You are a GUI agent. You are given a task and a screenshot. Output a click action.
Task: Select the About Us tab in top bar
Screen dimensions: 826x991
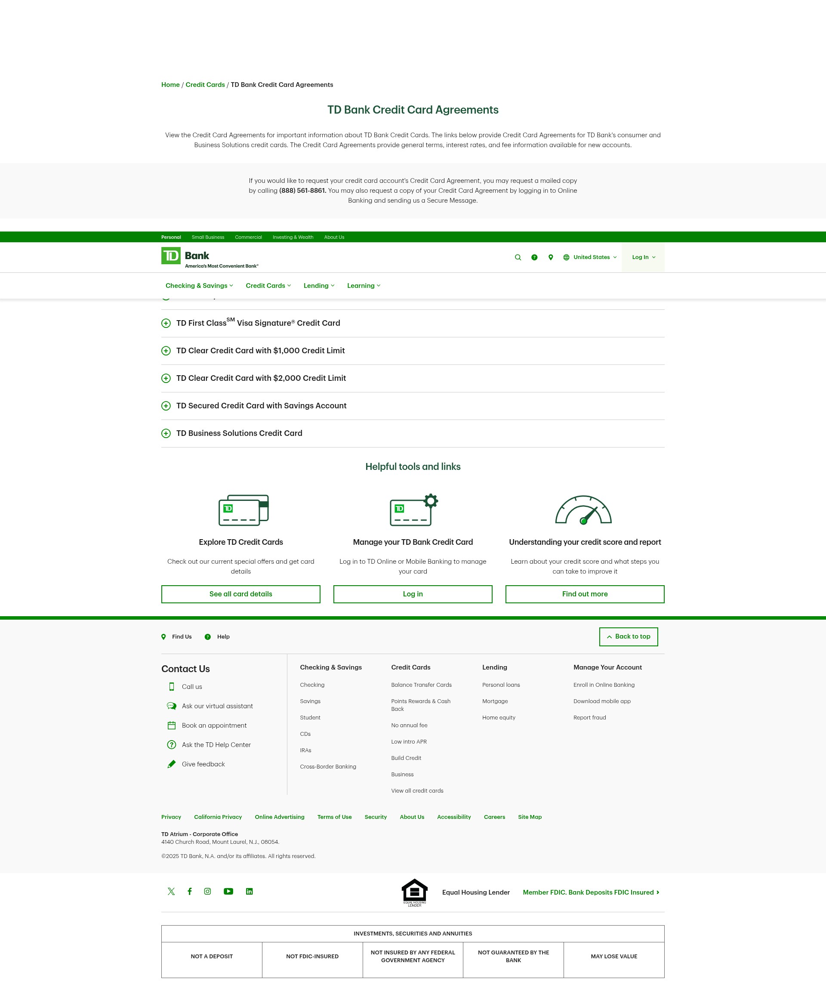(334, 238)
